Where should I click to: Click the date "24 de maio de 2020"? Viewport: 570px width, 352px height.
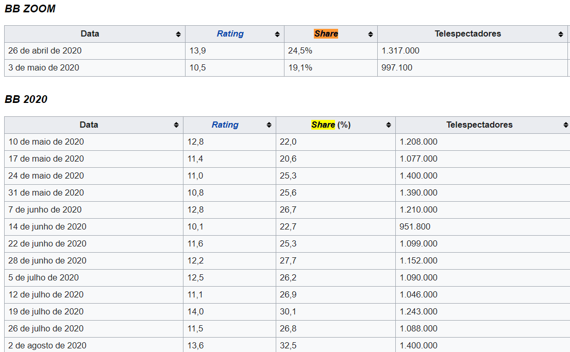[x=46, y=176]
